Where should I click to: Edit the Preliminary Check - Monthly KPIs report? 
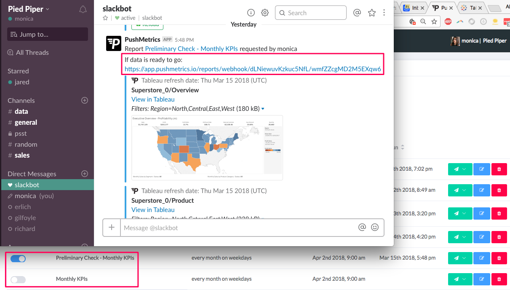point(482,258)
